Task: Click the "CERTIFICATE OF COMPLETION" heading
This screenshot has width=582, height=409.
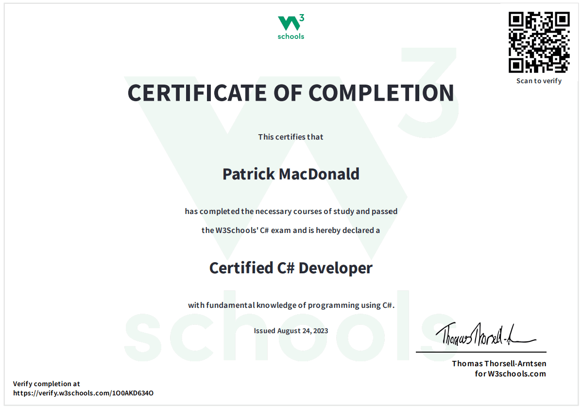Action: pos(291,93)
